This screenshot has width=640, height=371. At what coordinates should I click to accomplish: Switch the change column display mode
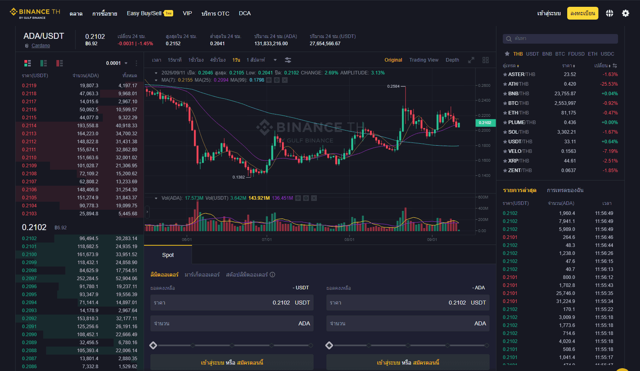pos(615,66)
